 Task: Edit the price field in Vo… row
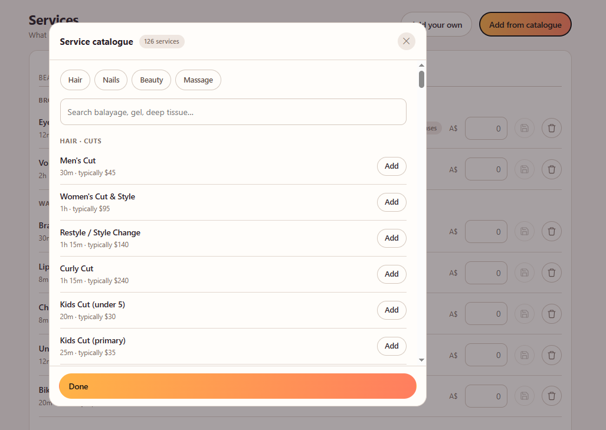tap(486, 169)
